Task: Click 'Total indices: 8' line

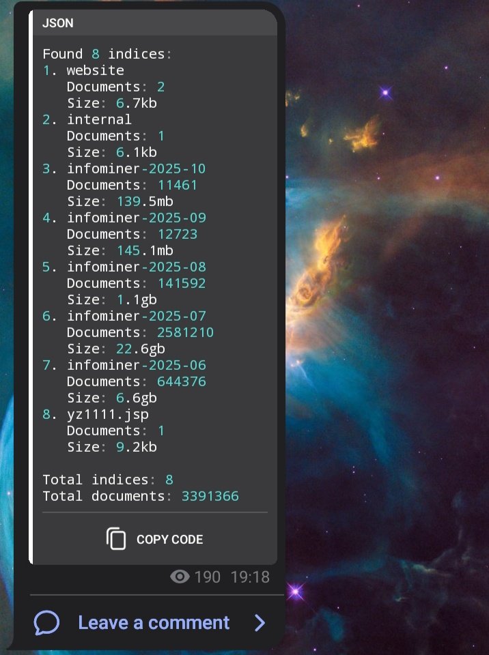Action: point(108,480)
